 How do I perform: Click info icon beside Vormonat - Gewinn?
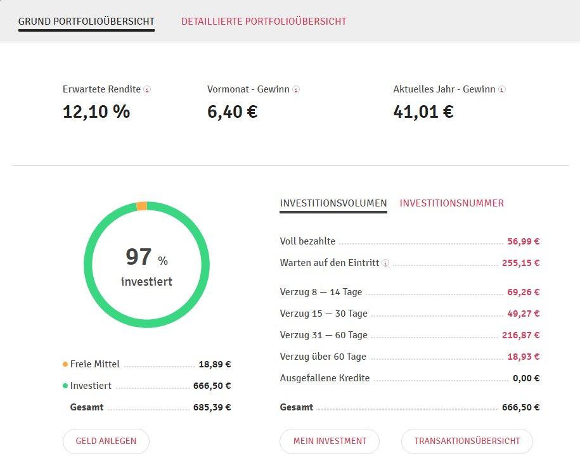[x=296, y=90]
